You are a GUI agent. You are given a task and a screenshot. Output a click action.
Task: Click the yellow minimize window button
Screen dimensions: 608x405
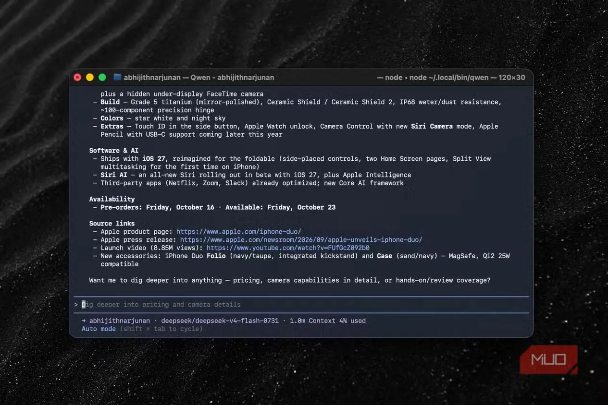[89, 77]
